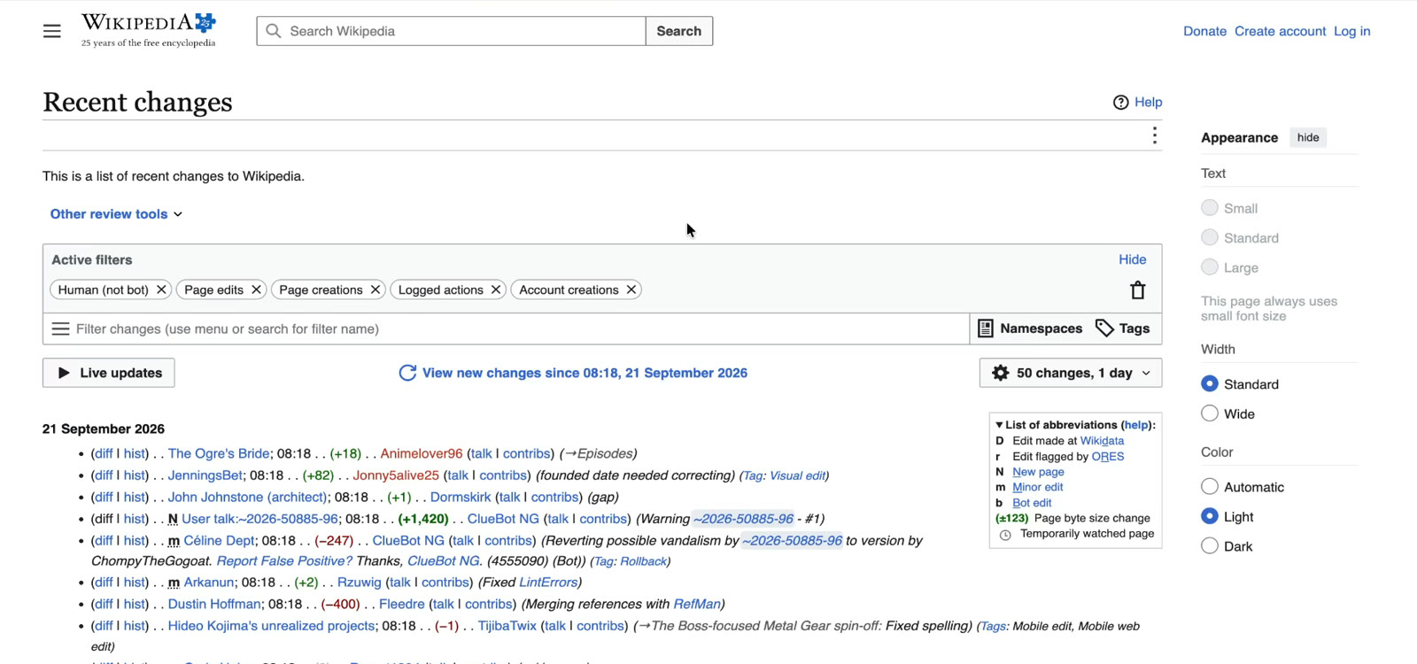The height and width of the screenshot is (664, 1417).
Task: Click the Search button
Action: point(679,31)
